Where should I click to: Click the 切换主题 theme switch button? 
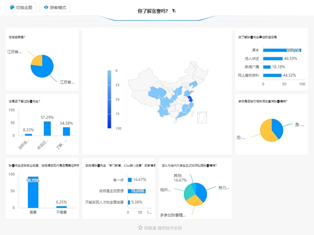(21, 8)
